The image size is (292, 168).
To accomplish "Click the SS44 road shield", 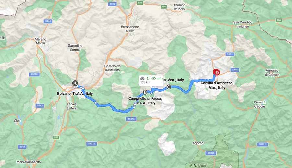I will pos(48,21).
